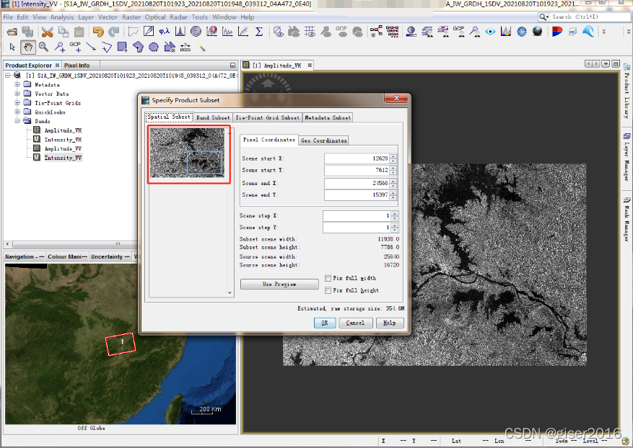Click the Scene start X field
This screenshot has height=448, width=633.
pos(357,158)
